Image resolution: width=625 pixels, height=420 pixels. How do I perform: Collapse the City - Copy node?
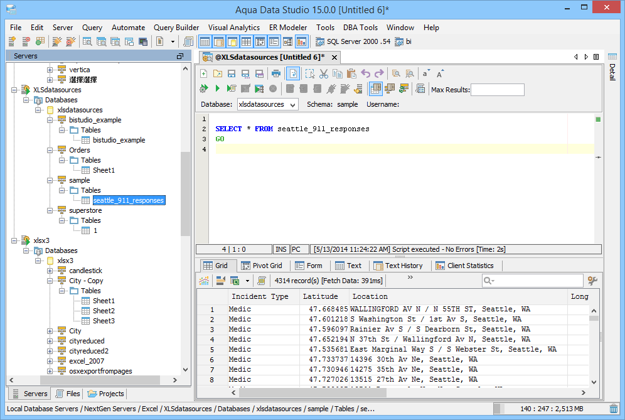coord(50,281)
